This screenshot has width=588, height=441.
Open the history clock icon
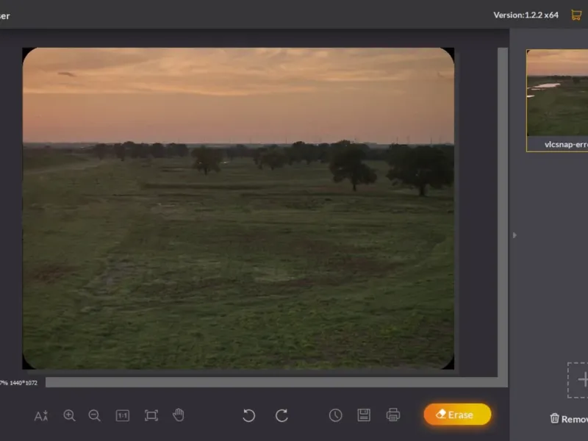[335, 415]
